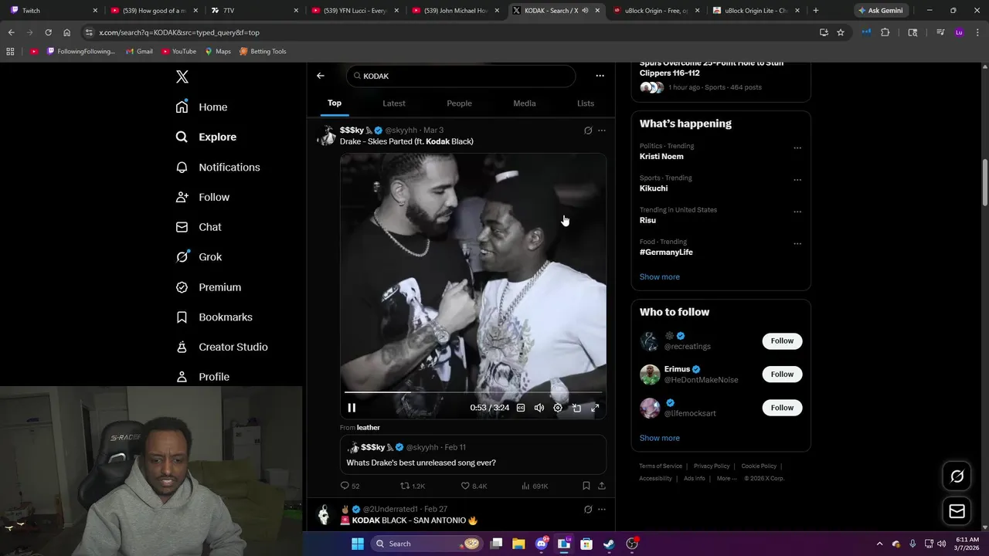Open Grok in sidebar
Screen dimensions: 989x556
point(199,257)
